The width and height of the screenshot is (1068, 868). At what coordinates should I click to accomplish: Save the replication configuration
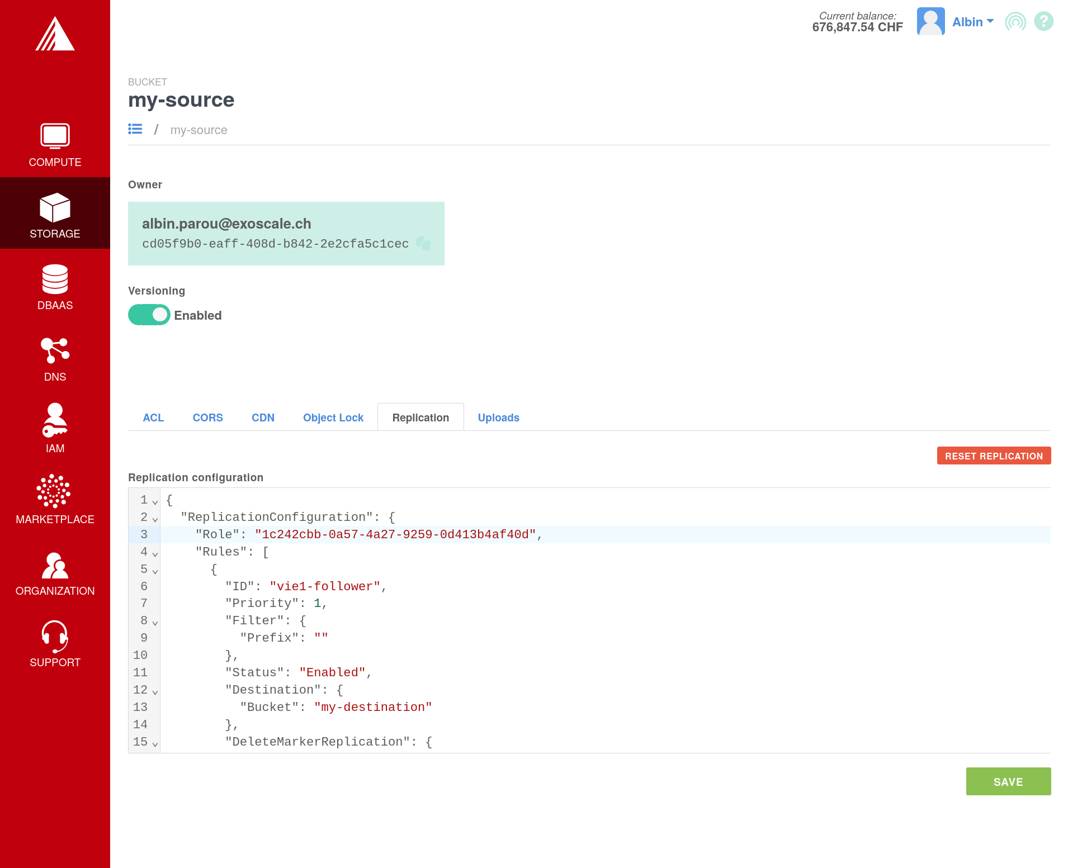pos(1008,781)
